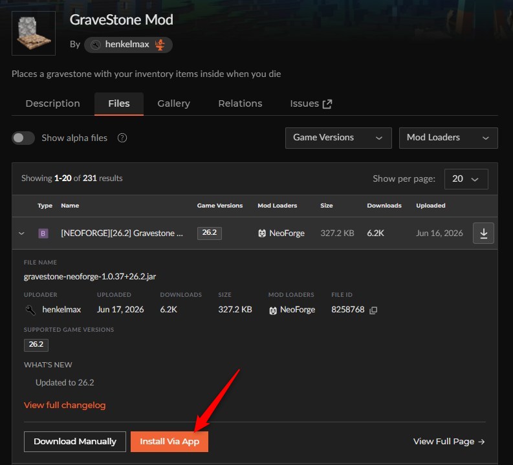The width and height of the screenshot is (513, 465).
Task: Click Install Via App button
Action: 169,442
